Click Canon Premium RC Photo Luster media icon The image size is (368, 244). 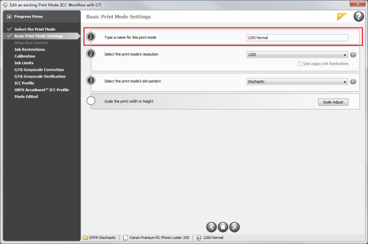[125, 237]
